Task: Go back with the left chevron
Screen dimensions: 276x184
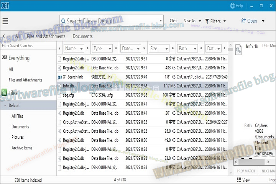Action: [4, 36]
